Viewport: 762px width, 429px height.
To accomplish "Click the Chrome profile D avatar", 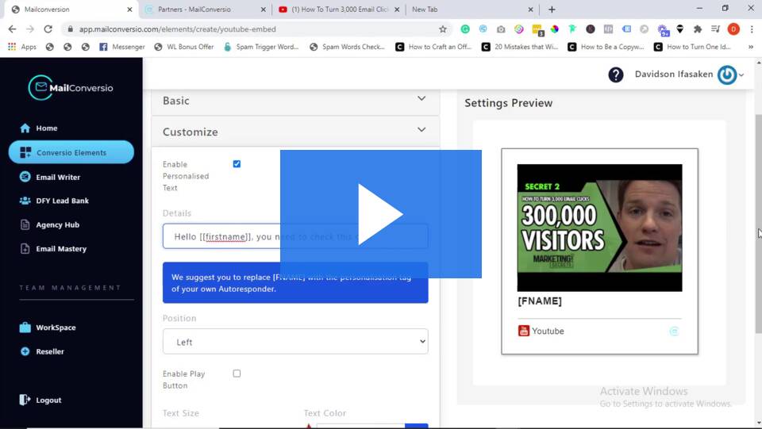I will tap(733, 29).
